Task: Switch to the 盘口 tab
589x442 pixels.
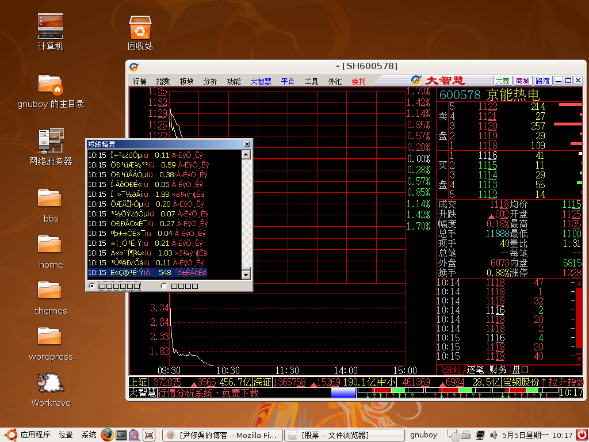Action: click(x=521, y=370)
